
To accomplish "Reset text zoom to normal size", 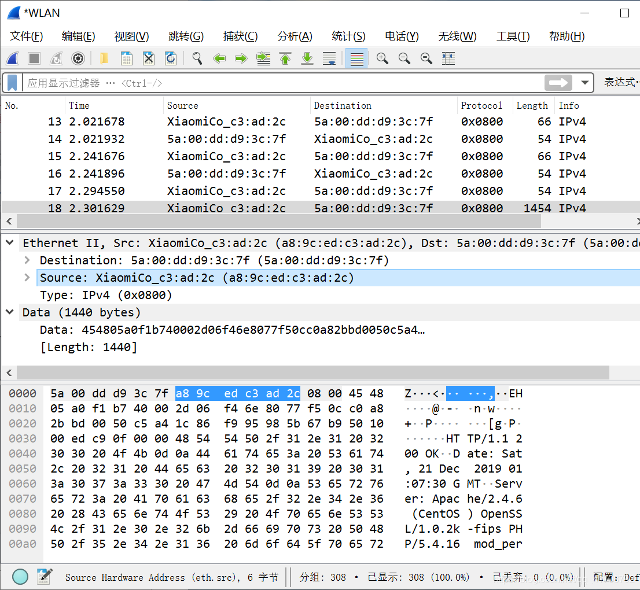I will point(426,59).
